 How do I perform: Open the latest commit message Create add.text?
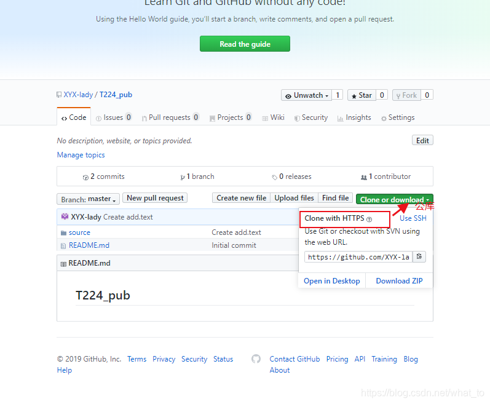click(128, 217)
